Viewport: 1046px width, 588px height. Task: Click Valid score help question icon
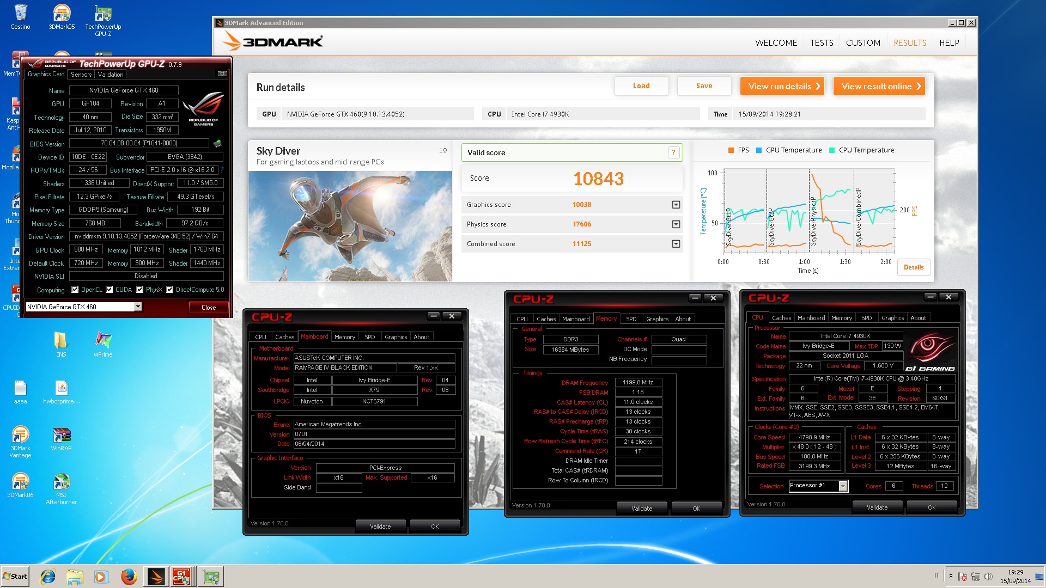coord(673,152)
